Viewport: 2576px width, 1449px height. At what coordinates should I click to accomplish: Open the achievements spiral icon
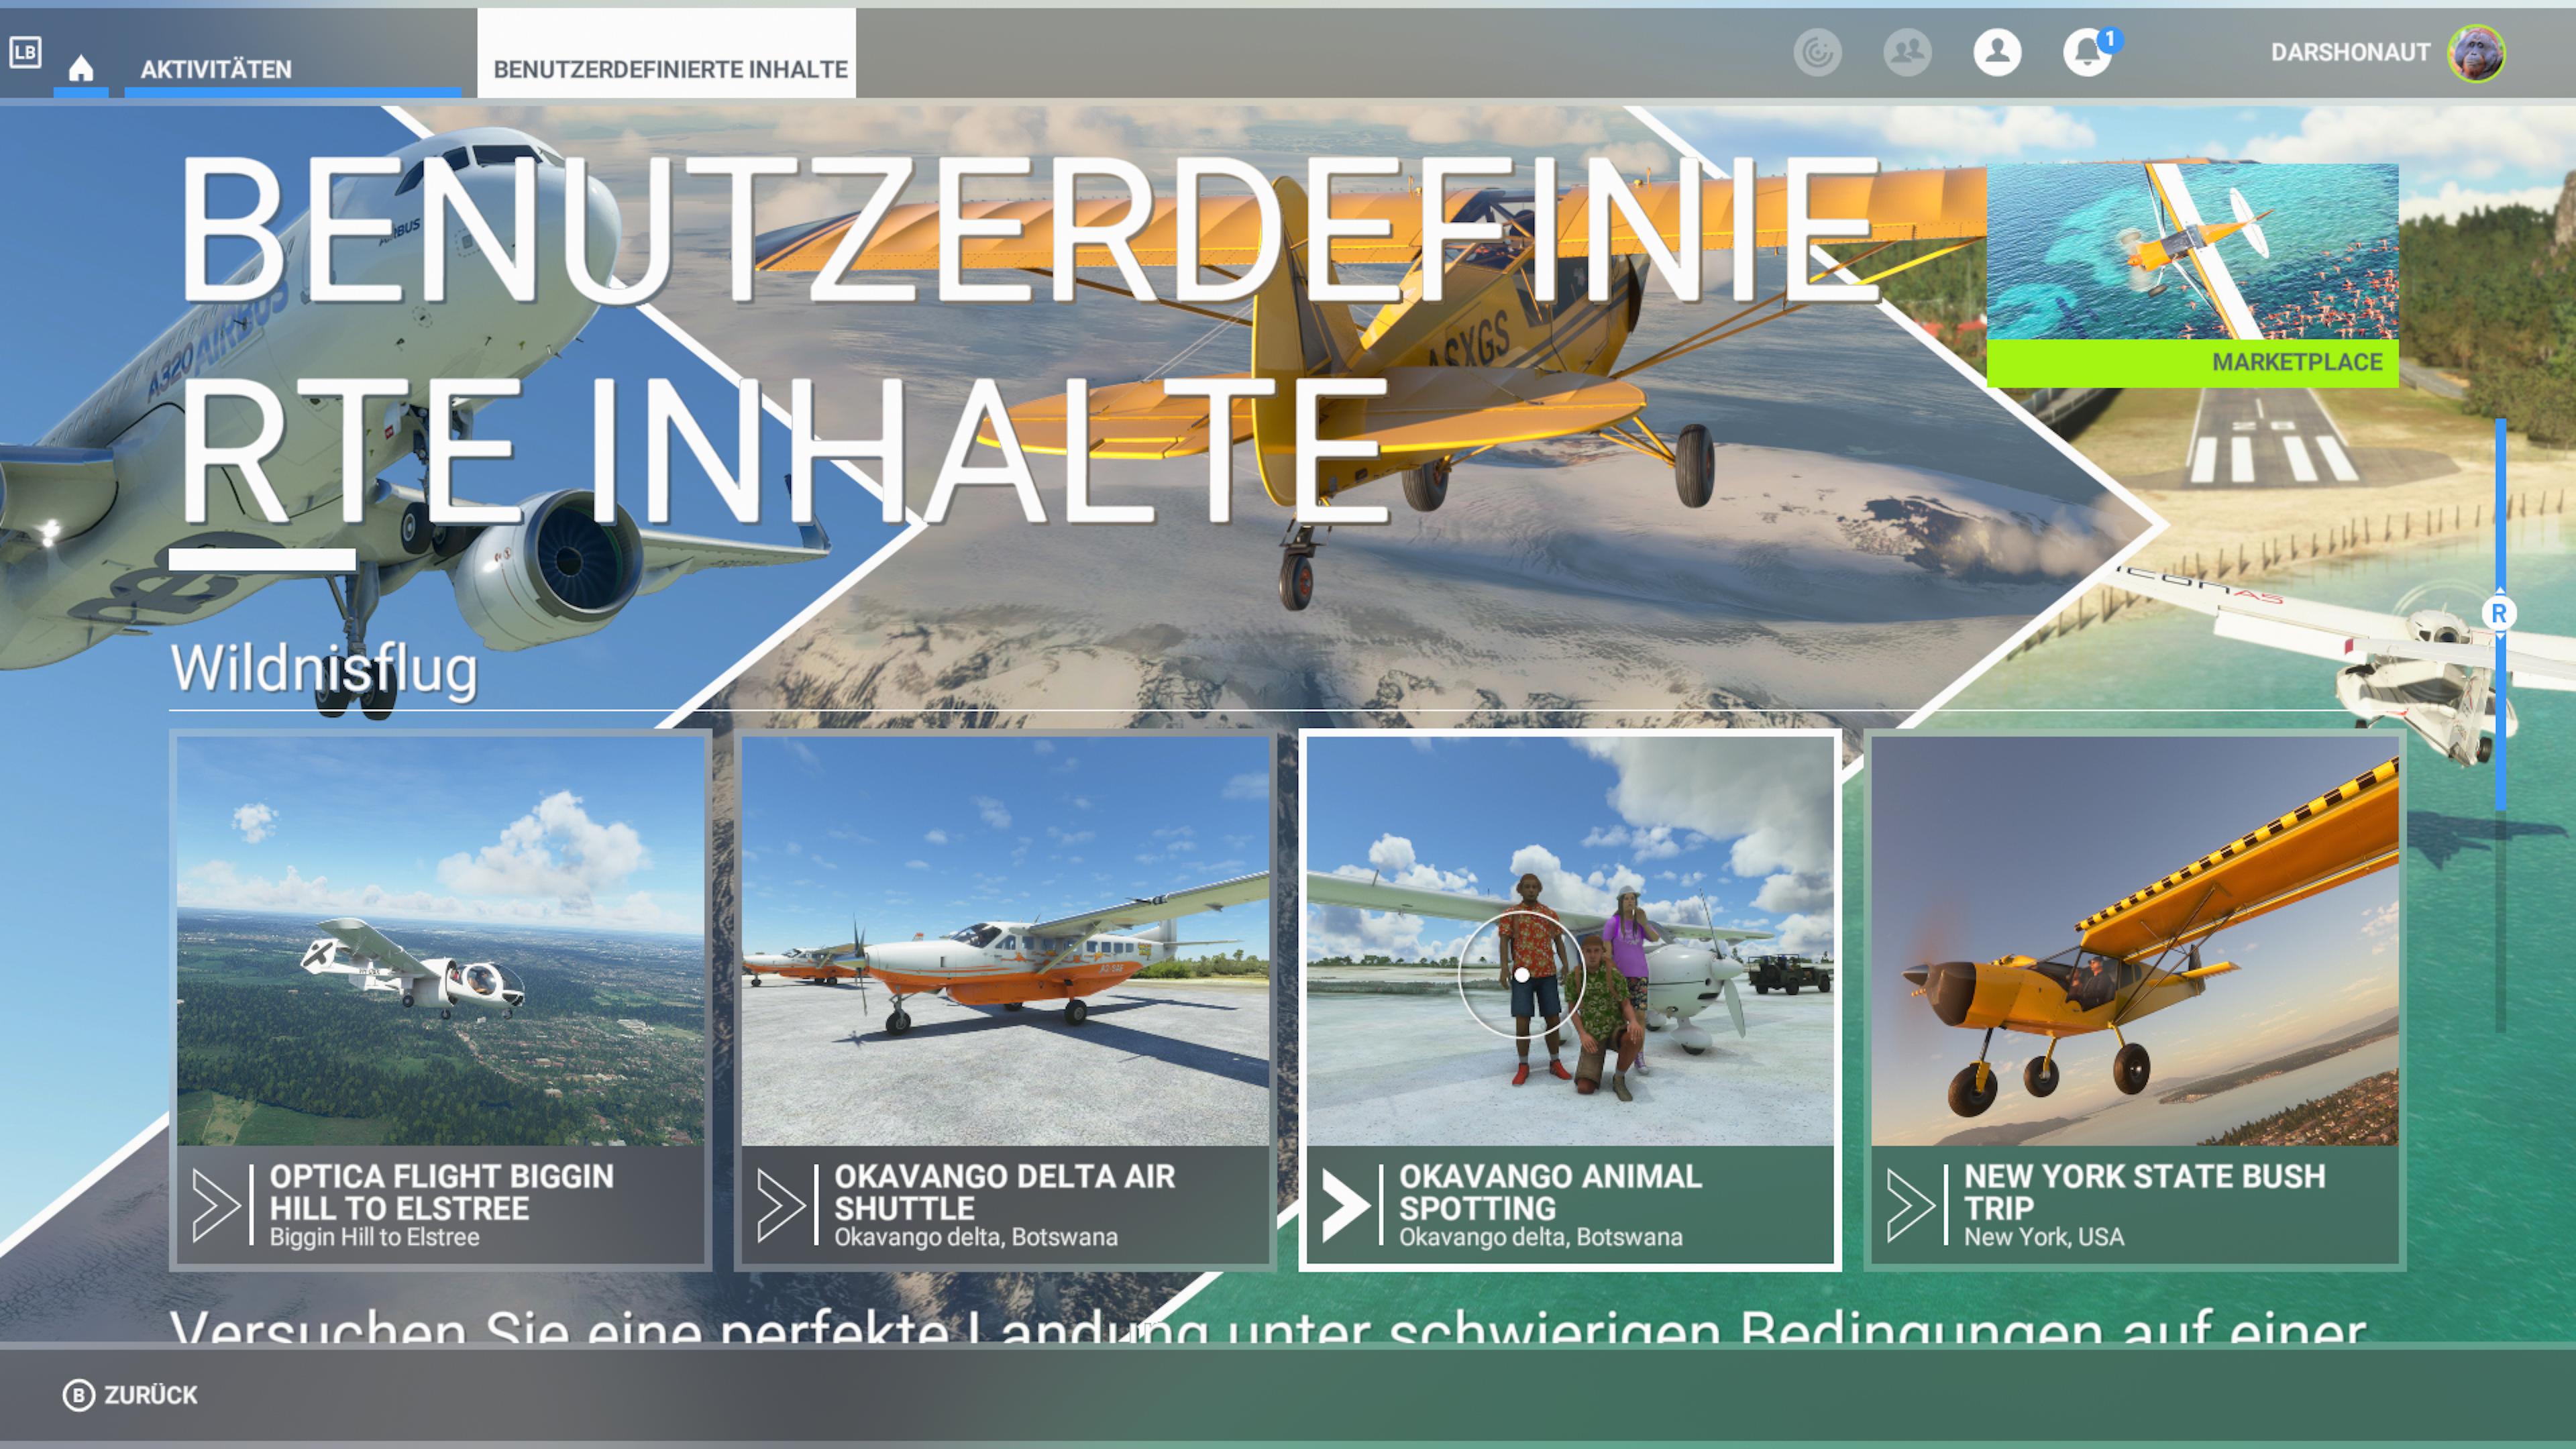1817,52
